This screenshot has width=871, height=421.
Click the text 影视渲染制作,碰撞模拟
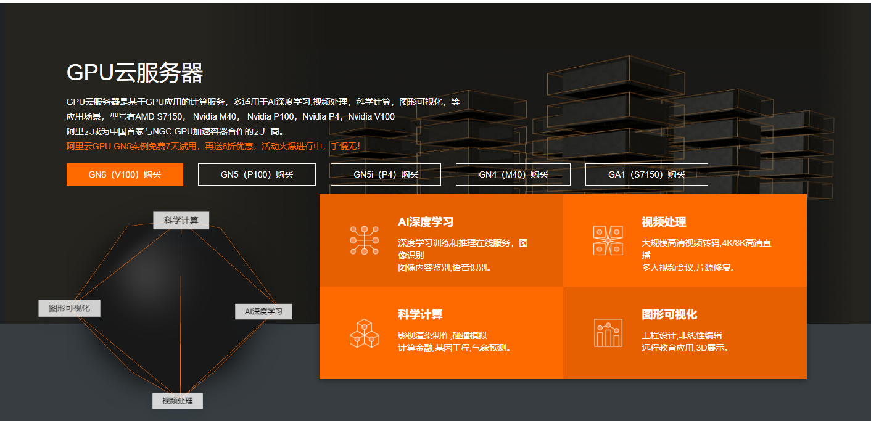(442, 335)
